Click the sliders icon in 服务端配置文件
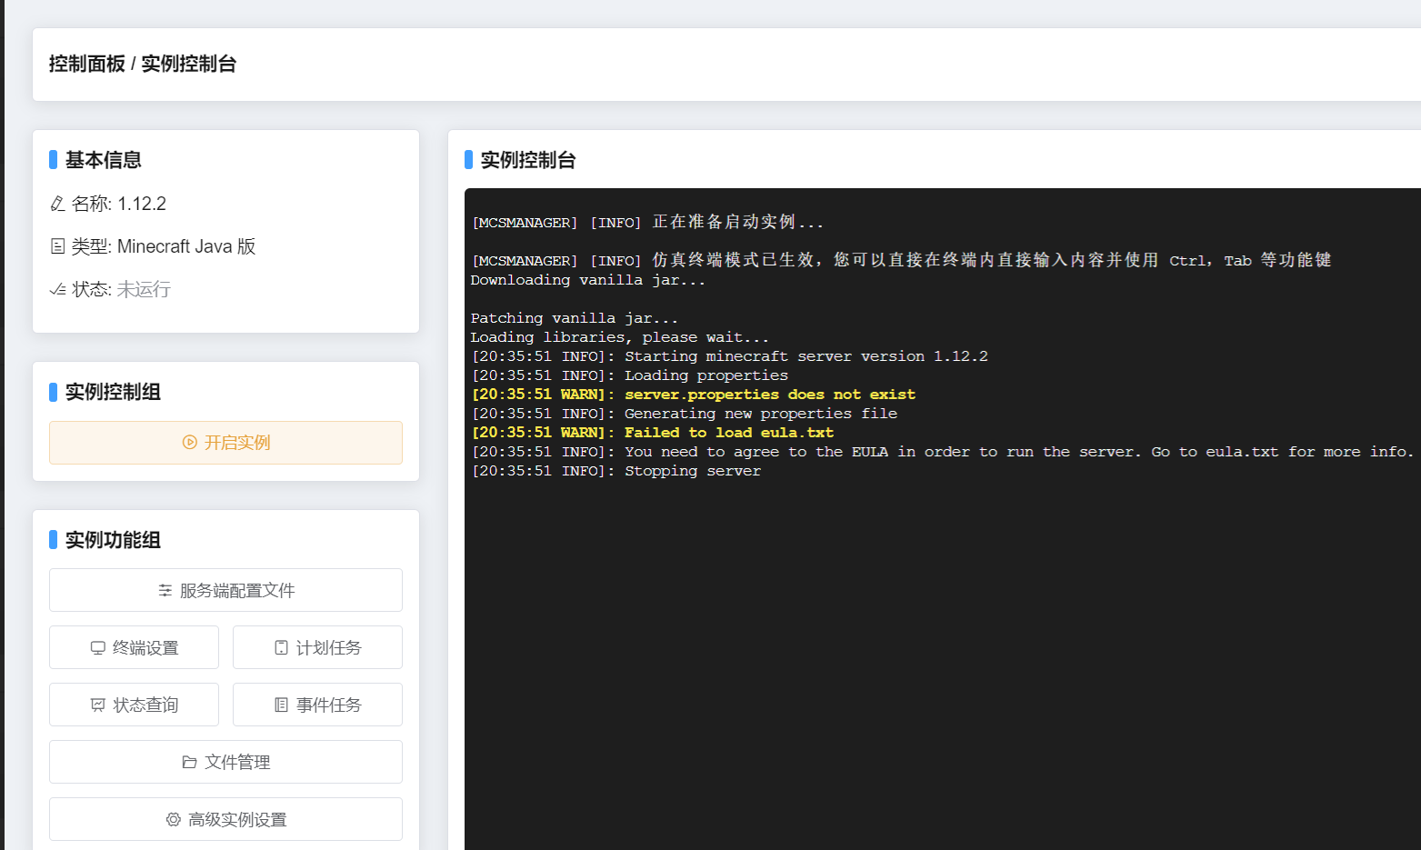The height and width of the screenshot is (850, 1421). pos(165,591)
